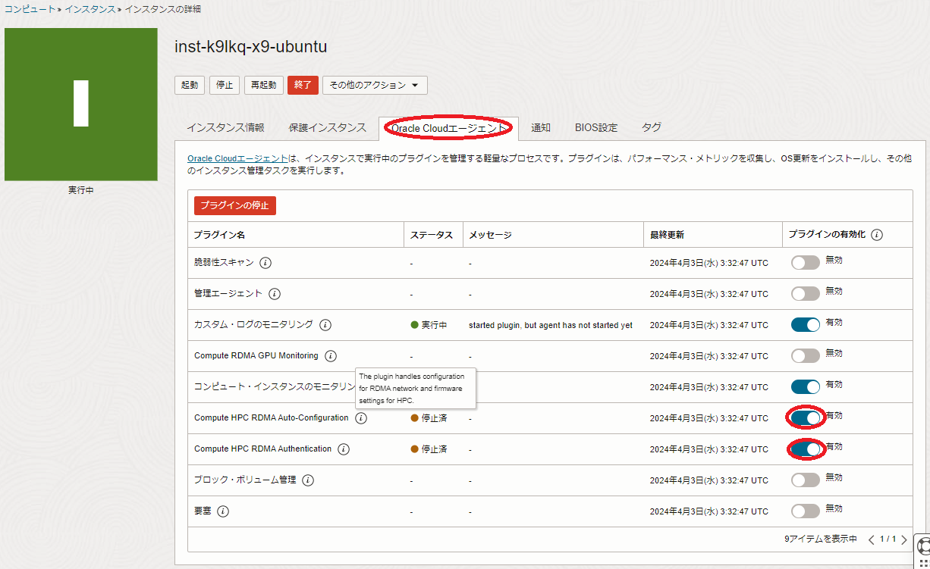930x569 pixels.
Task: Click info icon for Compute RDMA GPU Monitoring
Action: coord(331,356)
